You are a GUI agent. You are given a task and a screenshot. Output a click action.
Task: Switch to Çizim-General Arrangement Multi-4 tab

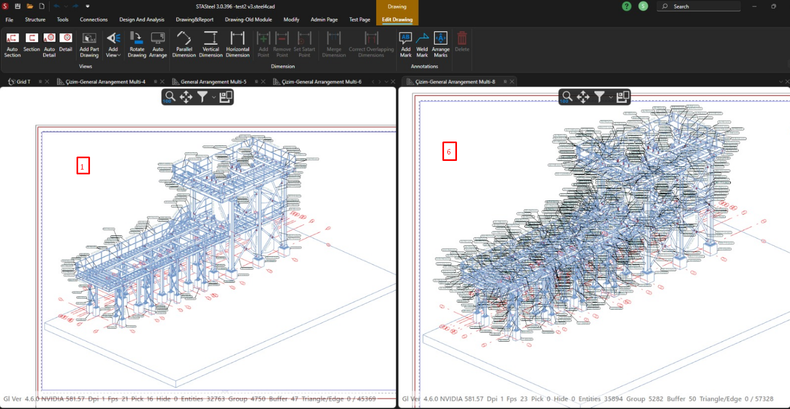click(x=105, y=82)
